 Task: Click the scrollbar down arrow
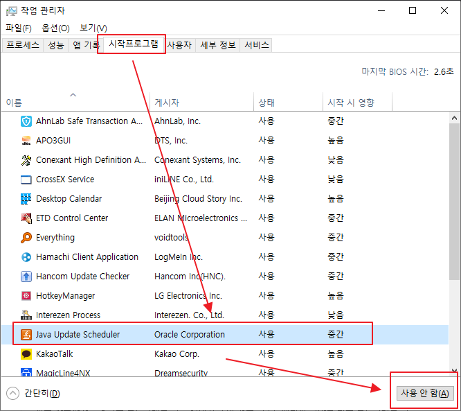click(455, 370)
